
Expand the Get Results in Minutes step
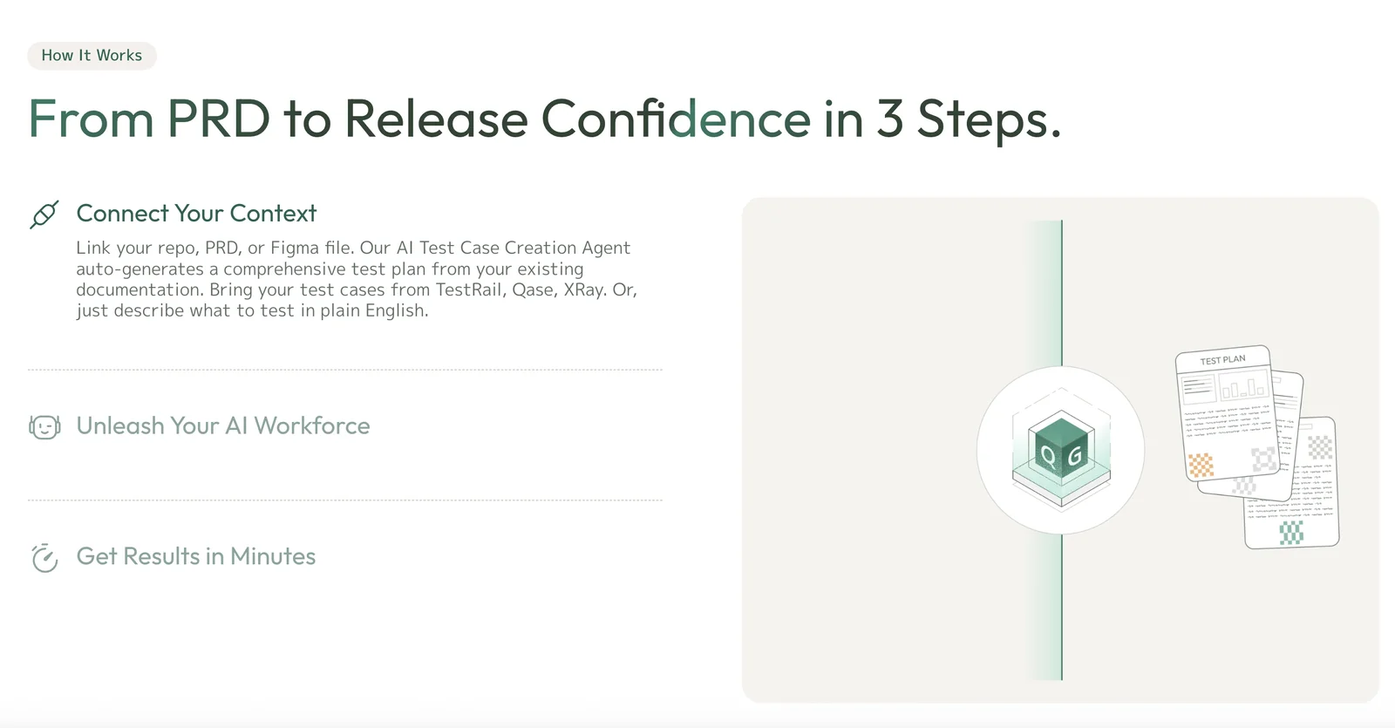(x=196, y=556)
